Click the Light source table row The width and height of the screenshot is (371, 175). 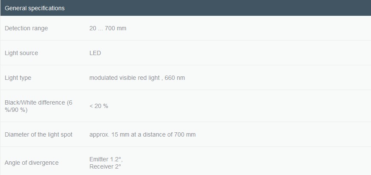(x=186, y=53)
